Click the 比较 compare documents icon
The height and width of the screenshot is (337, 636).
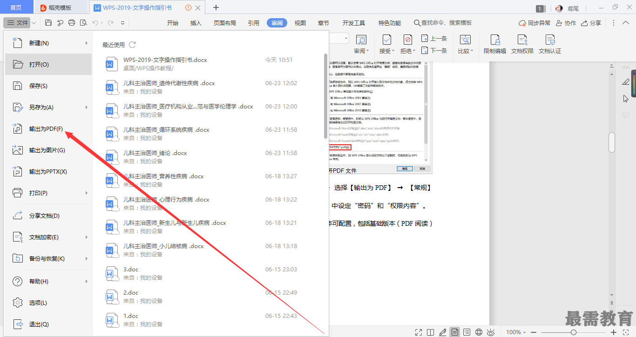pyautogui.click(x=465, y=40)
